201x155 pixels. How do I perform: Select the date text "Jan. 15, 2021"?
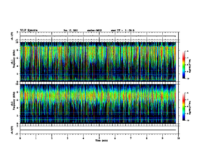coord(71,30)
